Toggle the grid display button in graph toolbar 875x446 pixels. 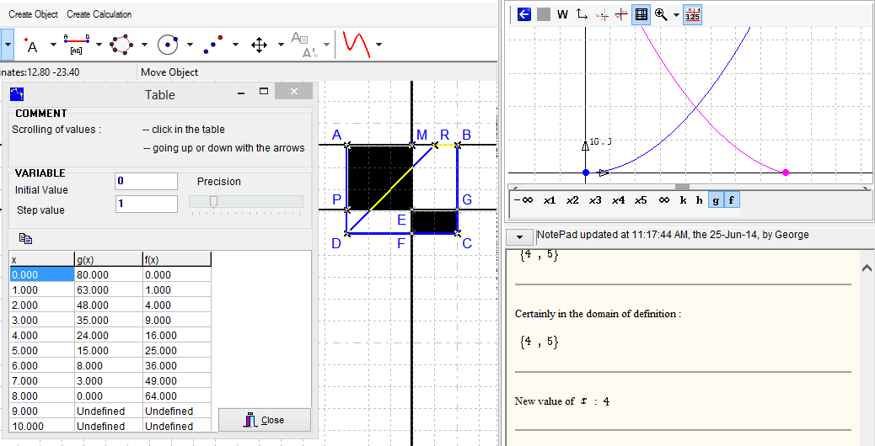tap(641, 14)
